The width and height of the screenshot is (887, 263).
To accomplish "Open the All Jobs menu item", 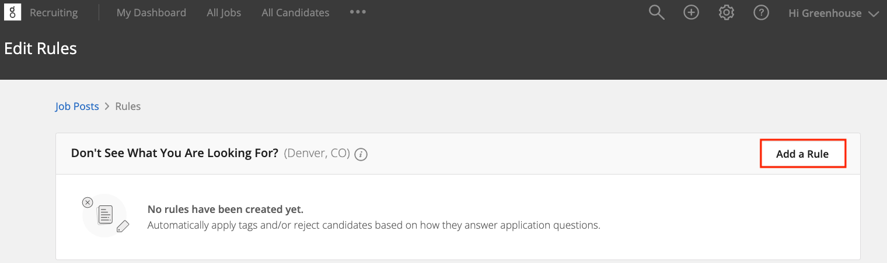I will point(224,12).
